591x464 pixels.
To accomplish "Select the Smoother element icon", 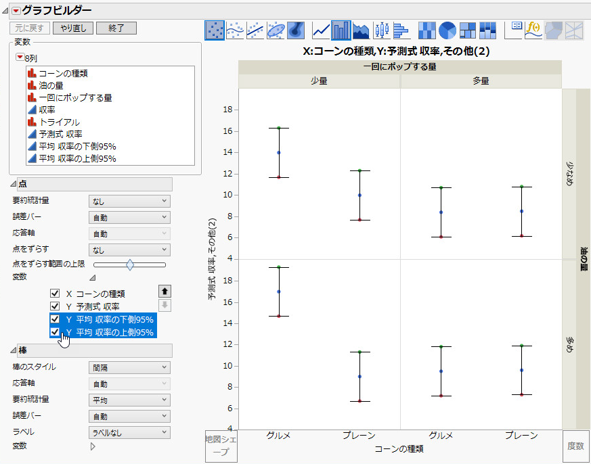I will click(x=235, y=30).
